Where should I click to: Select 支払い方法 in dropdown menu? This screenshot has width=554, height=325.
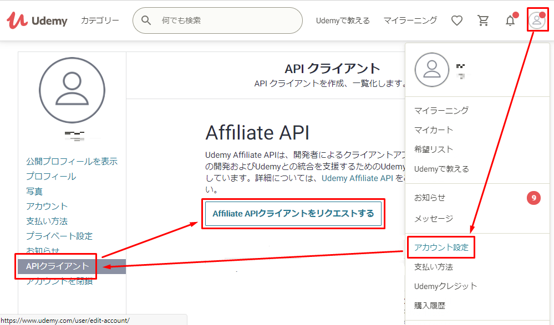pyautogui.click(x=434, y=267)
